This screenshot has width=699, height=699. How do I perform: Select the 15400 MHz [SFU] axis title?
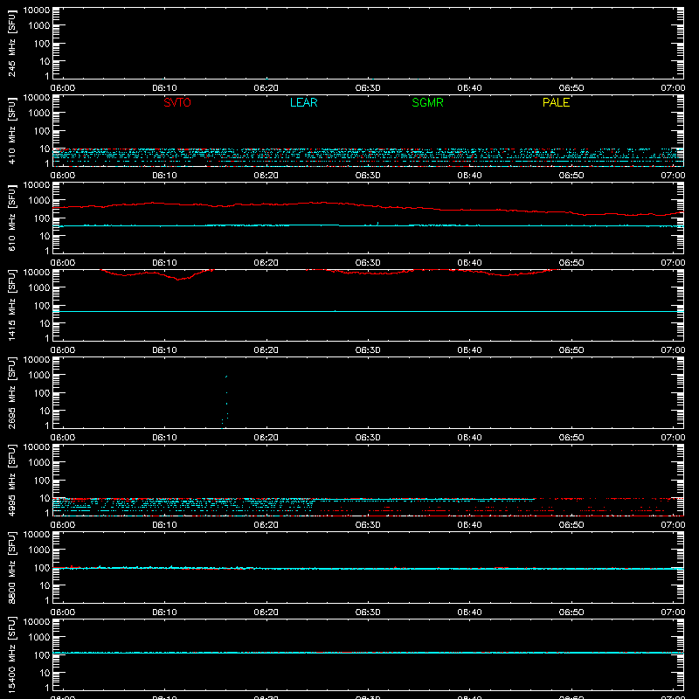pos(11,654)
